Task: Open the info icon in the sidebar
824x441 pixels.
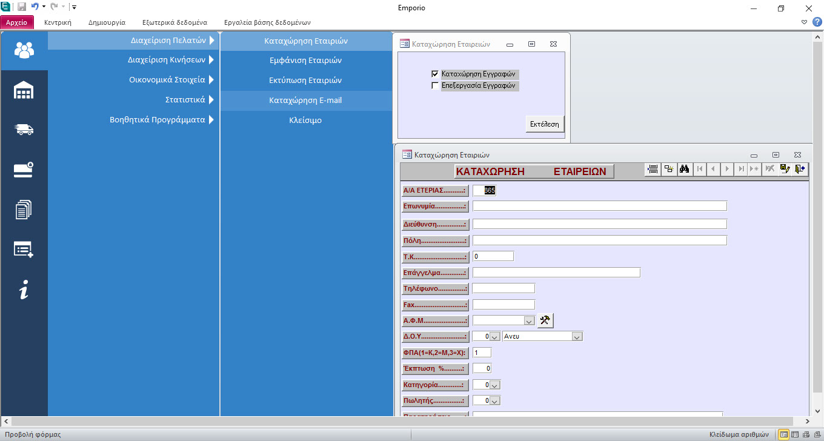Action: 24,290
